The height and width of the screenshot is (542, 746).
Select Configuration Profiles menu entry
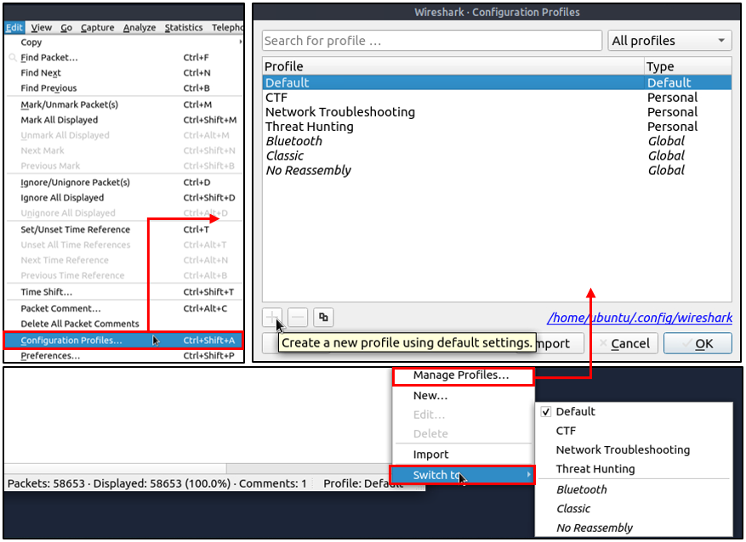[123, 340]
